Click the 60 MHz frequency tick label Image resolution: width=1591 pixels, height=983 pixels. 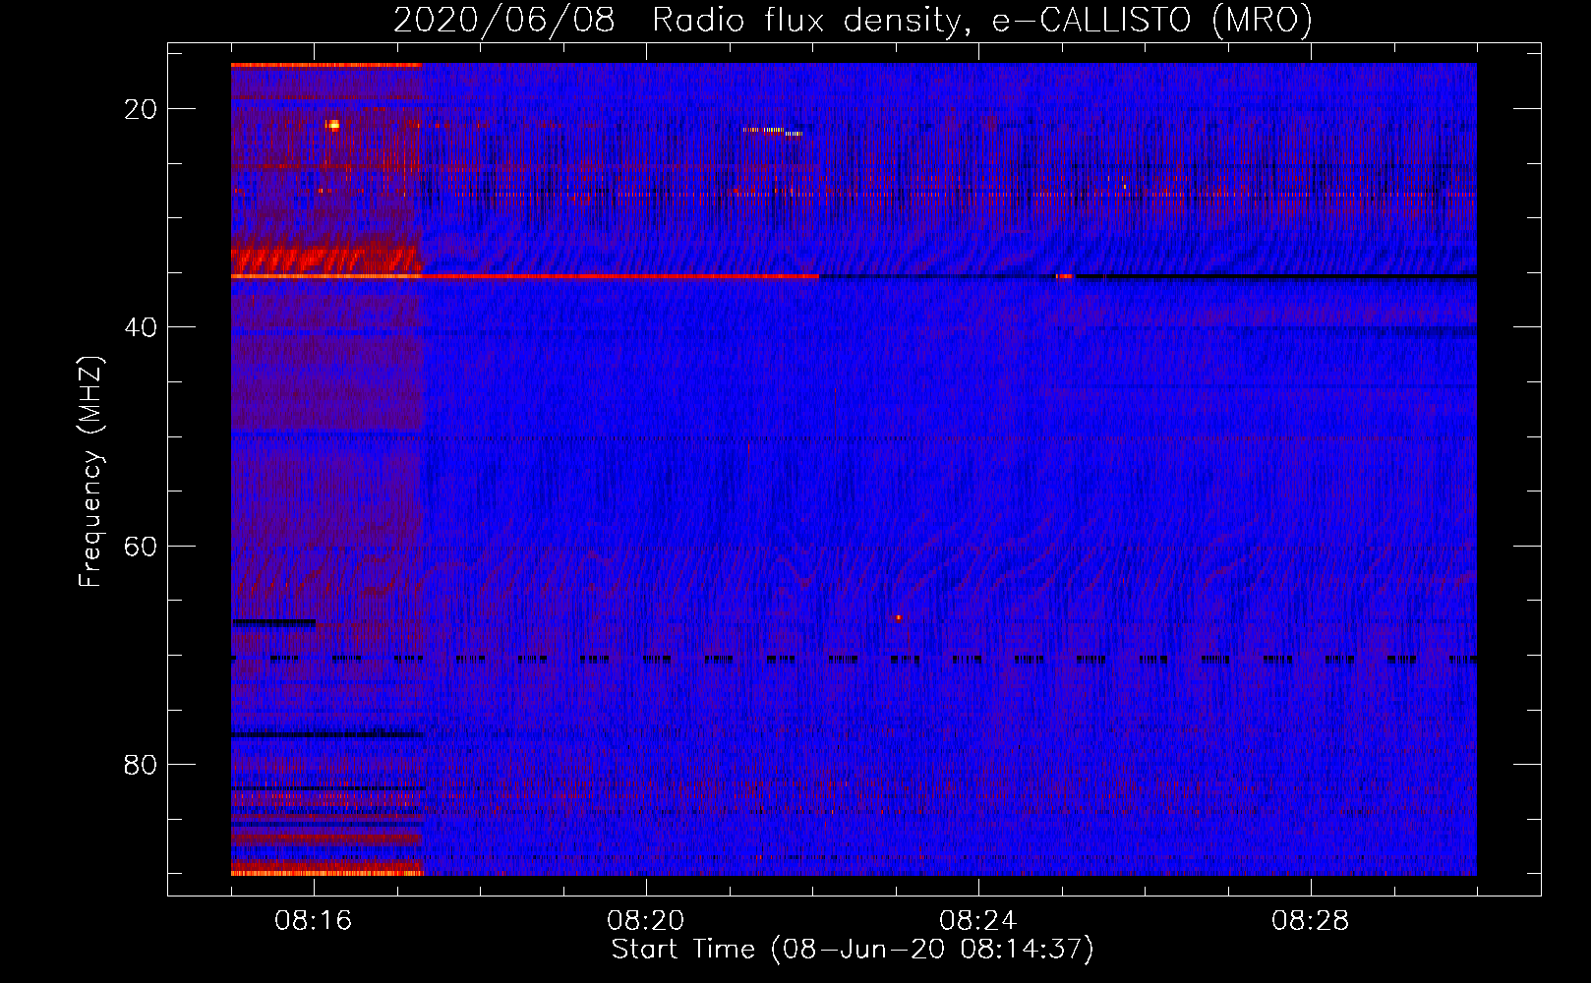tap(141, 546)
